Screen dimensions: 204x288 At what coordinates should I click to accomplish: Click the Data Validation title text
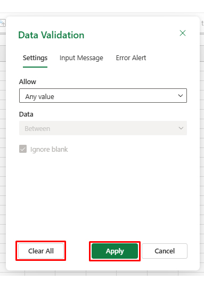tap(51, 35)
